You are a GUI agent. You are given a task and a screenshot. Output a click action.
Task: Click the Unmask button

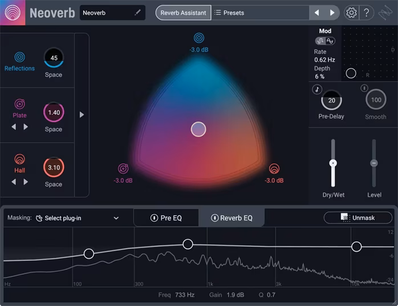coord(358,218)
